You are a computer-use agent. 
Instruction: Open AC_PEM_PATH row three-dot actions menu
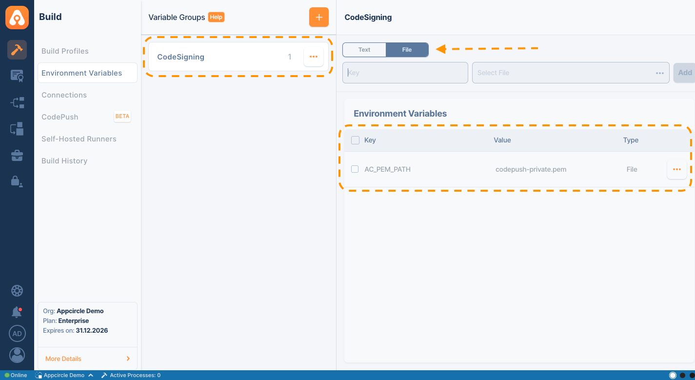[x=676, y=169]
